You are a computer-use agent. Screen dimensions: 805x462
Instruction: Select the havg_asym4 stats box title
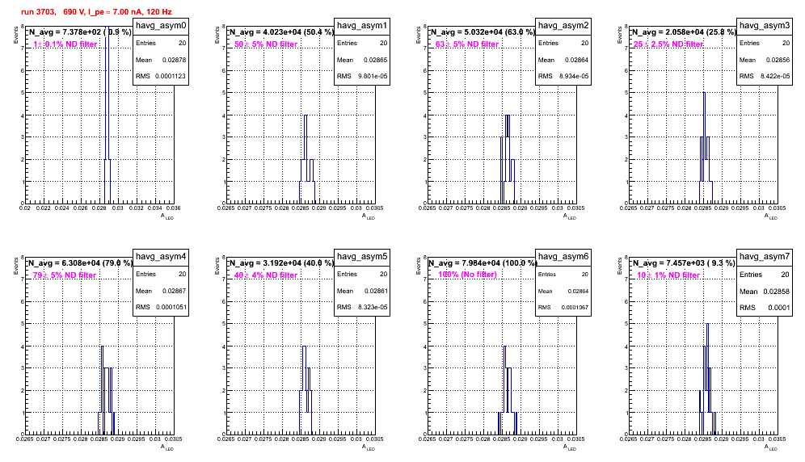pyautogui.click(x=161, y=257)
